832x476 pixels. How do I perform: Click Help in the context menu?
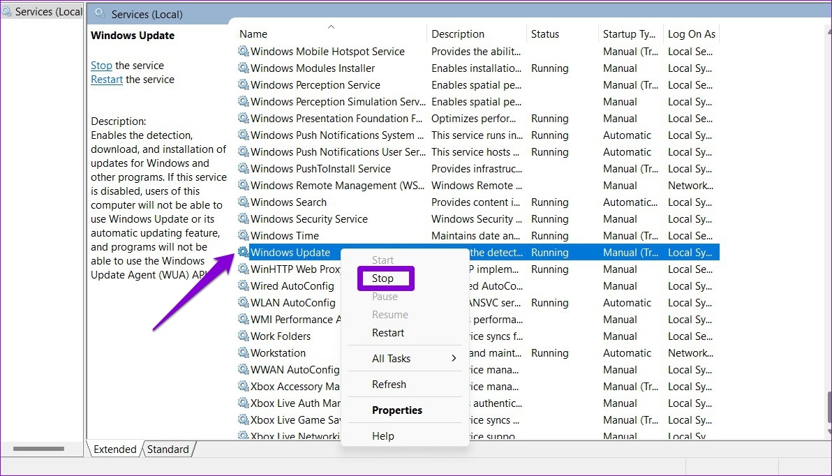point(383,436)
